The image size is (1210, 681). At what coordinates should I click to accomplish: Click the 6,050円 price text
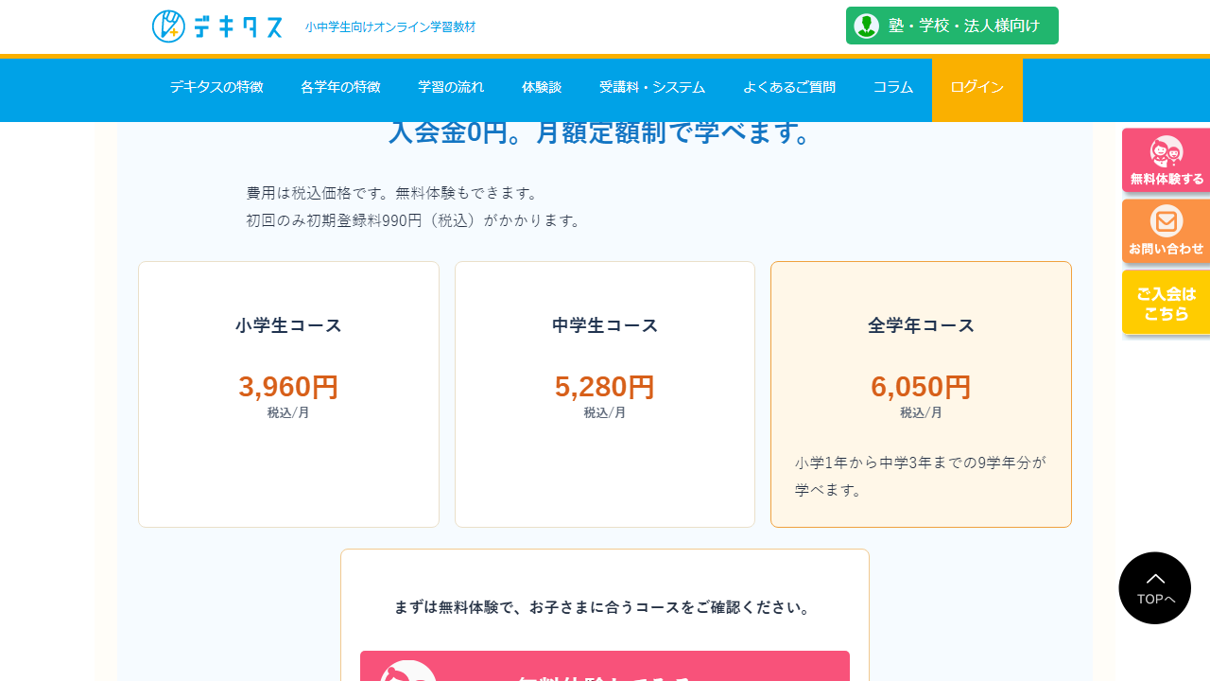click(921, 387)
